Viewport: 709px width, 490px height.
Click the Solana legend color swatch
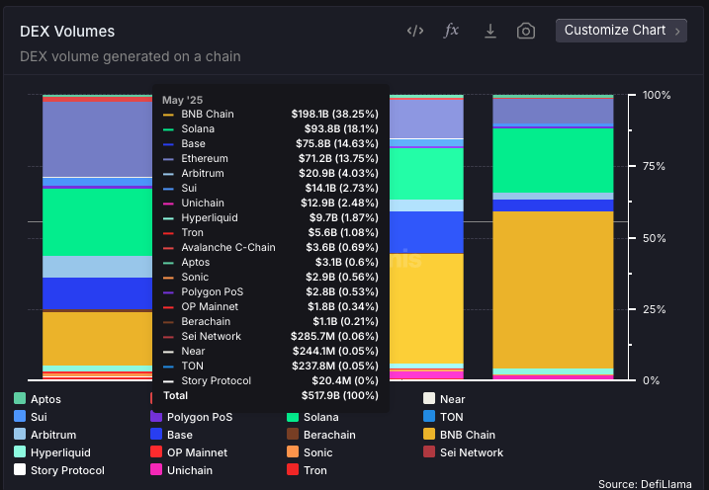(x=293, y=416)
